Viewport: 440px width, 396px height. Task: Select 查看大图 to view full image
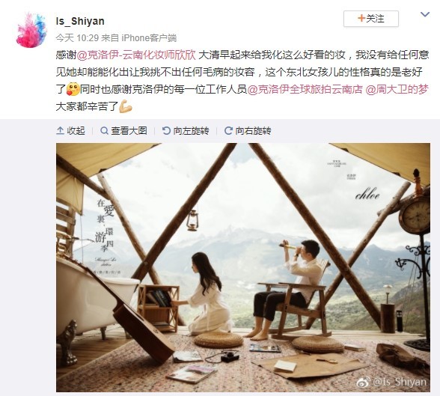pyautogui.click(x=129, y=131)
